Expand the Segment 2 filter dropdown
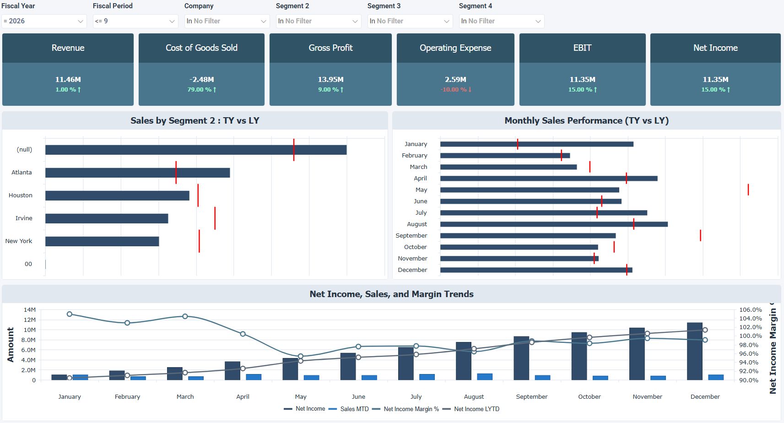The height and width of the screenshot is (423, 784). point(319,21)
